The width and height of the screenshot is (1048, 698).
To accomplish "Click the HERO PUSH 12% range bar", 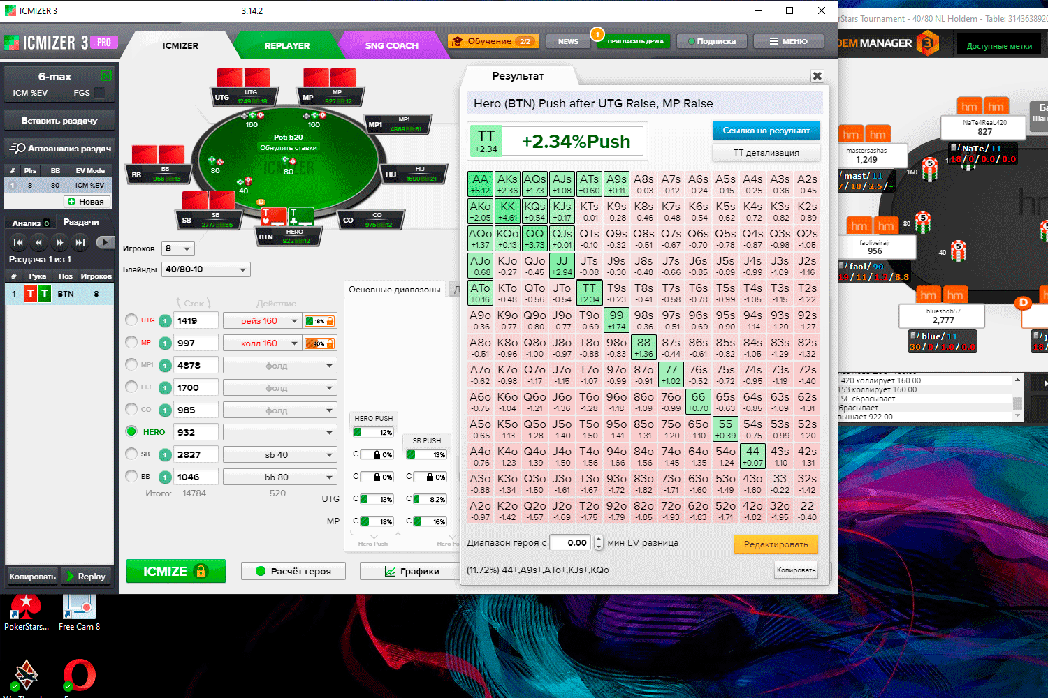I will click(373, 432).
